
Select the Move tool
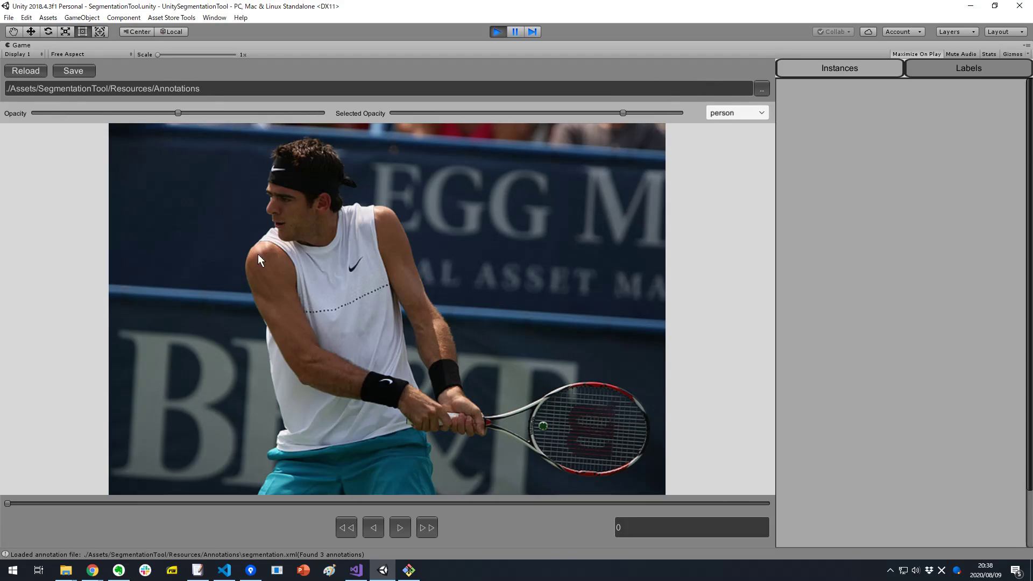click(31, 32)
